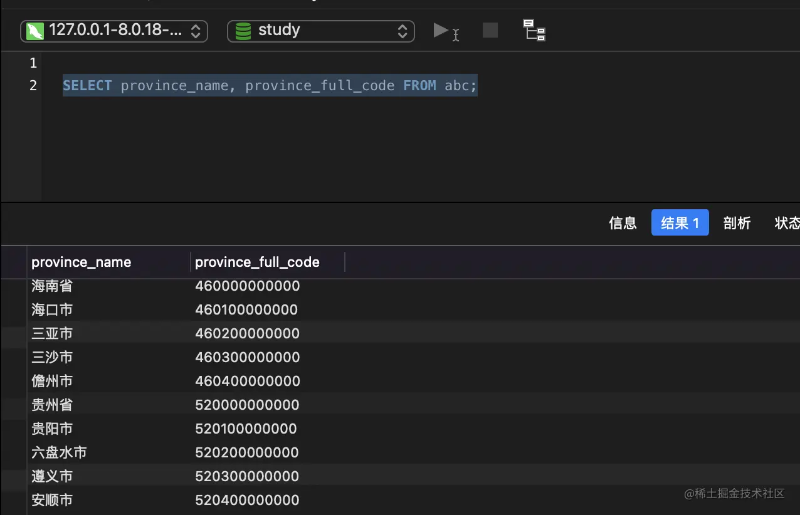Open the explain query plan icon
Viewport: 800px width, 515px height.
534,30
